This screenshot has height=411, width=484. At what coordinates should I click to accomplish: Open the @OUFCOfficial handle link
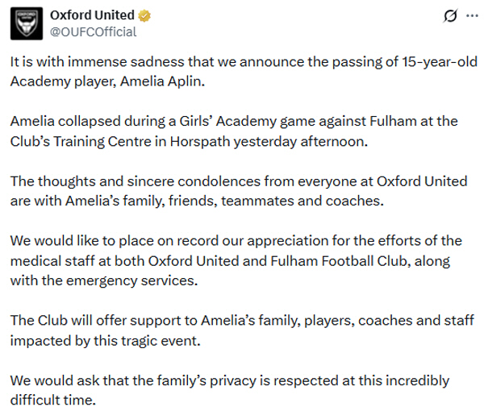tap(94, 32)
